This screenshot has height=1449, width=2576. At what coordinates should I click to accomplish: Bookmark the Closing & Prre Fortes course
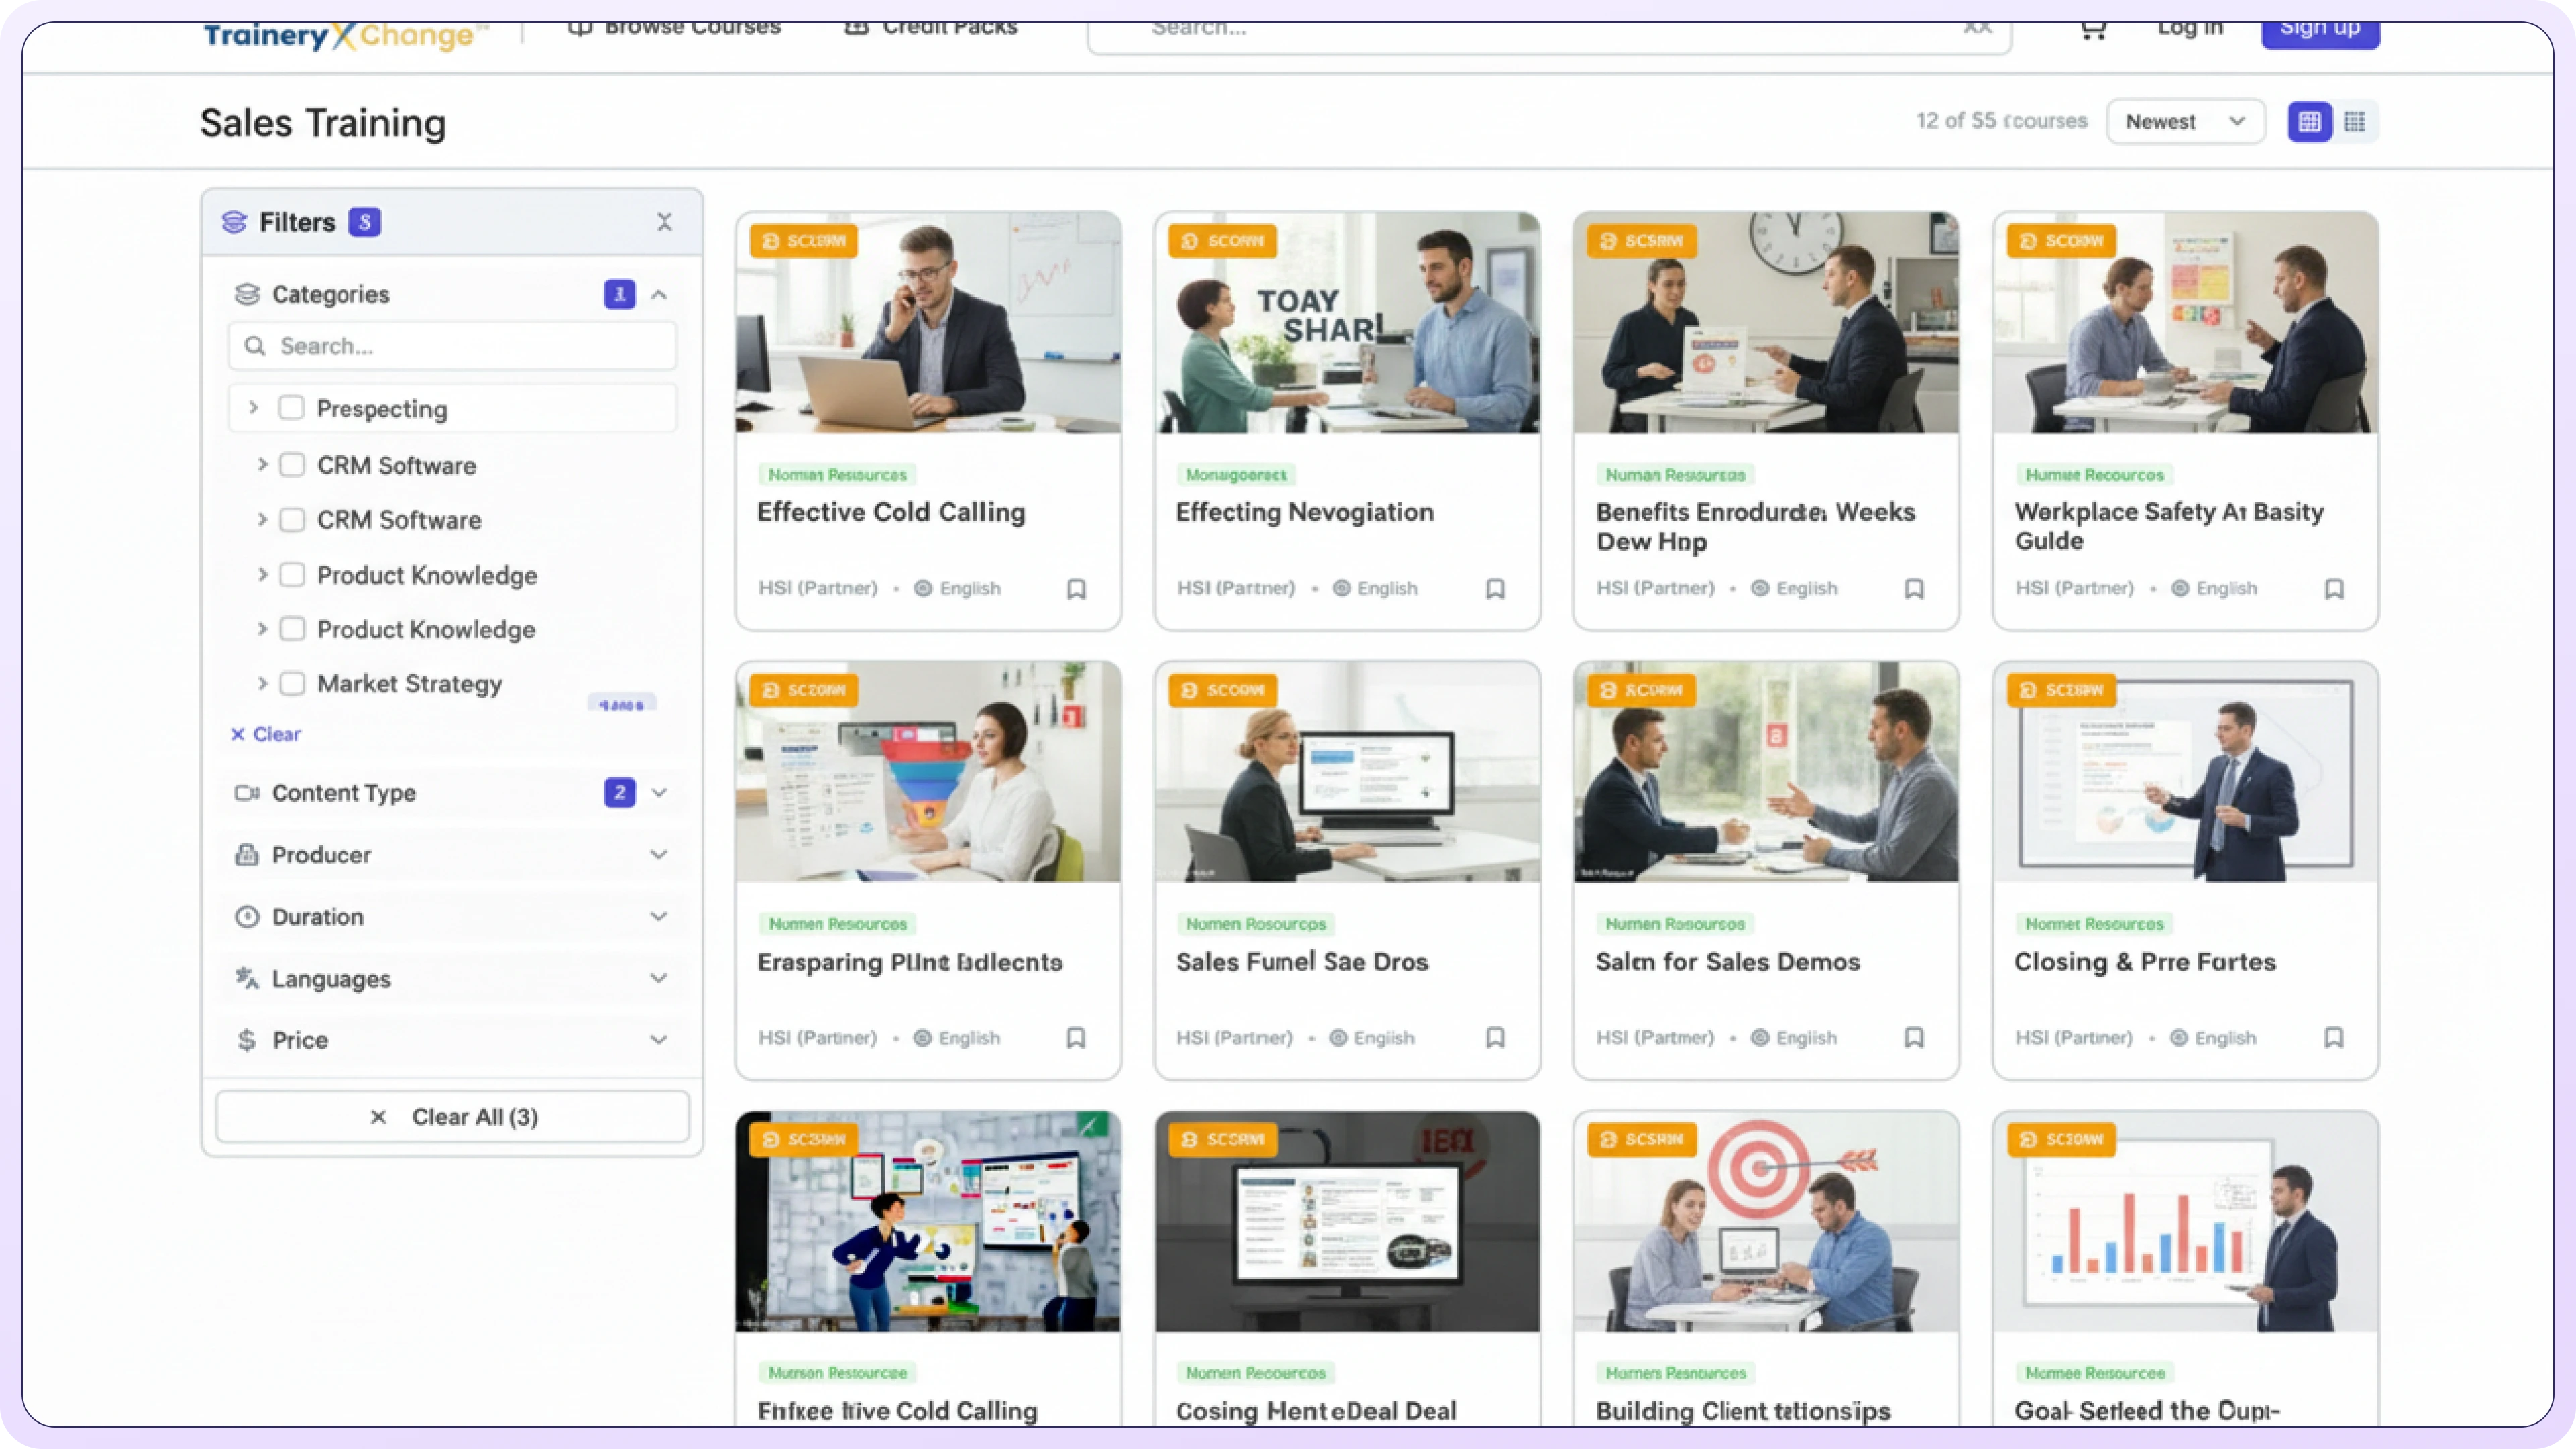[2334, 1037]
